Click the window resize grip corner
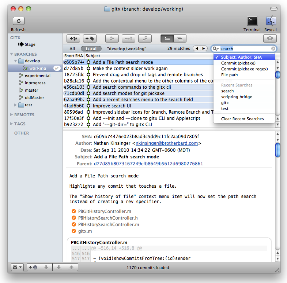 click(x=277, y=270)
